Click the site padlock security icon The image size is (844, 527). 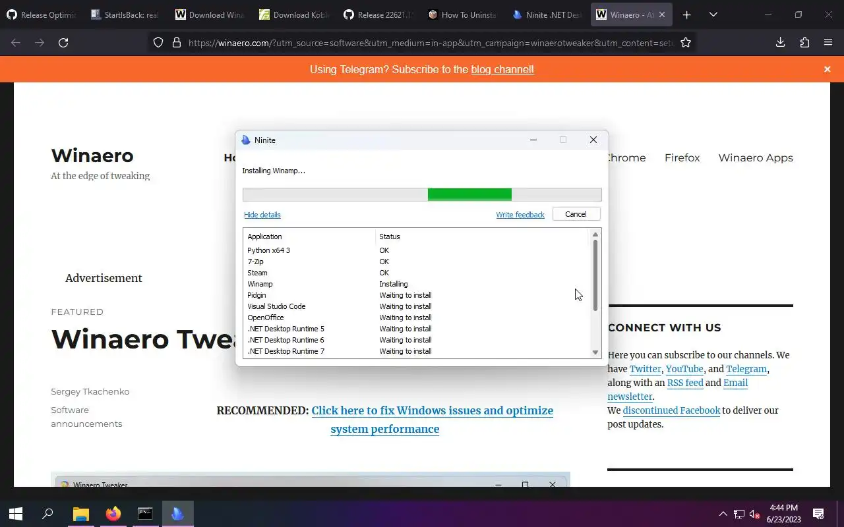pos(176,43)
